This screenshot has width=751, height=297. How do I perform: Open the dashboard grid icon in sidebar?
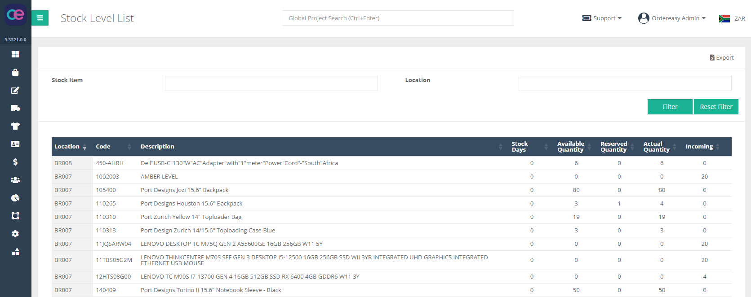15,54
